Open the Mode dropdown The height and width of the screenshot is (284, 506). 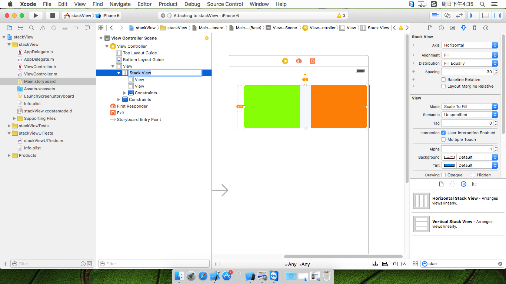click(x=469, y=106)
